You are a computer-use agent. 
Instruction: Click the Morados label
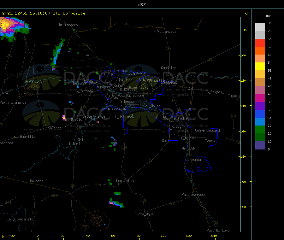[x=37, y=181]
